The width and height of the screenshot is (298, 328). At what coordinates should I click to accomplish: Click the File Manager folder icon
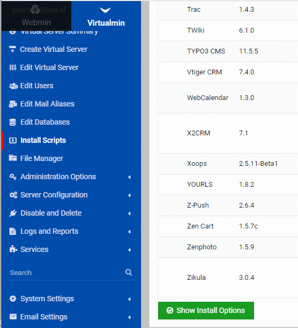click(13, 158)
